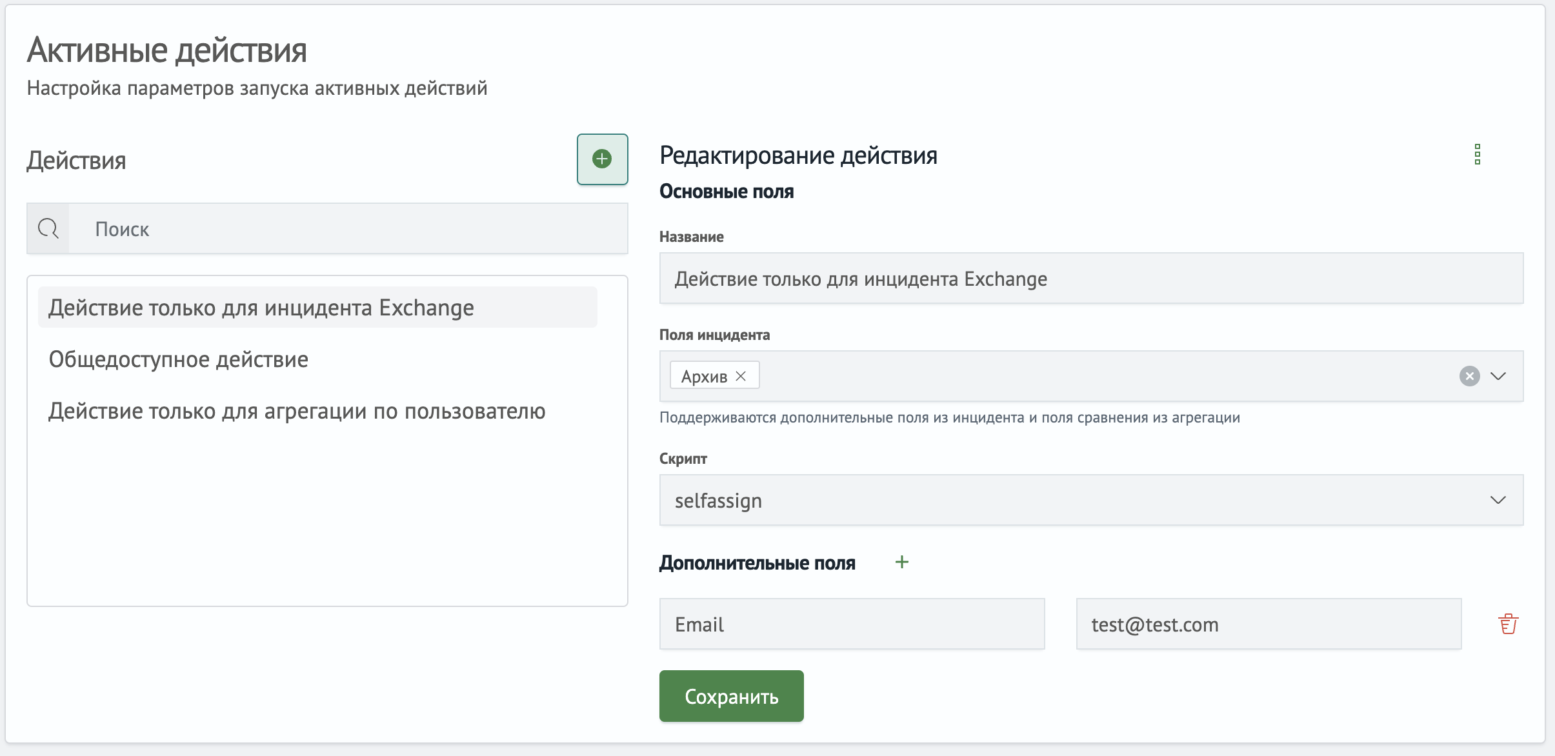
Task: Click the Редактирование действия heading
Action: pos(798,155)
